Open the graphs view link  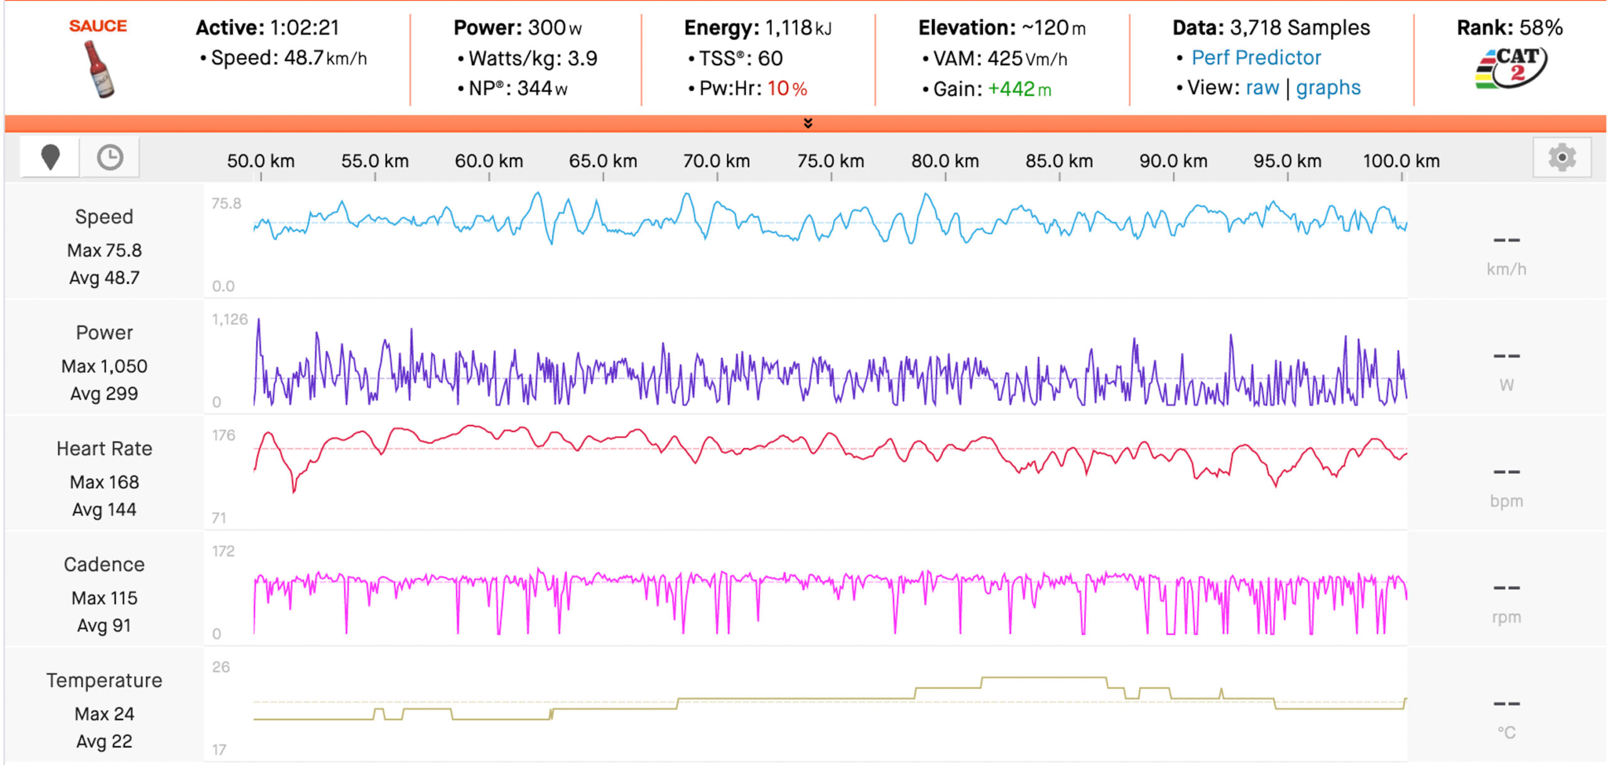(1328, 88)
